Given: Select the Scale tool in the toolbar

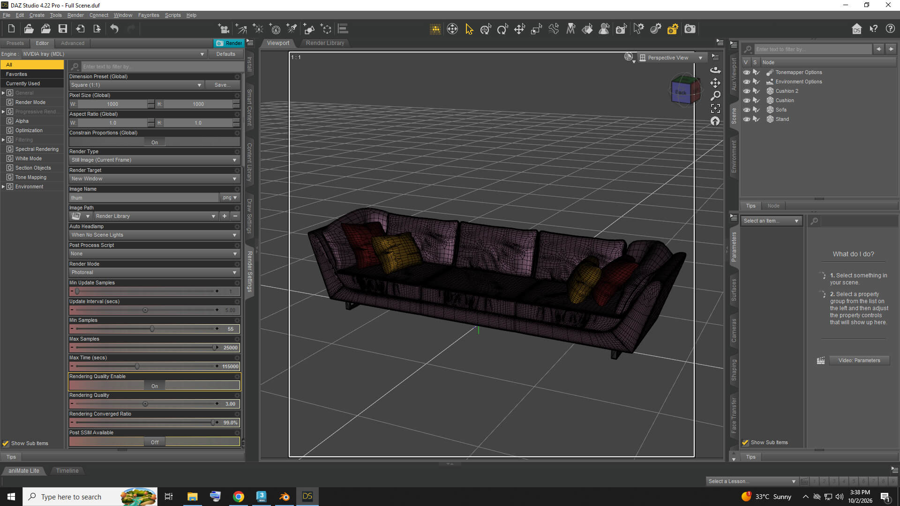Looking at the screenshot, I should 536,29.
